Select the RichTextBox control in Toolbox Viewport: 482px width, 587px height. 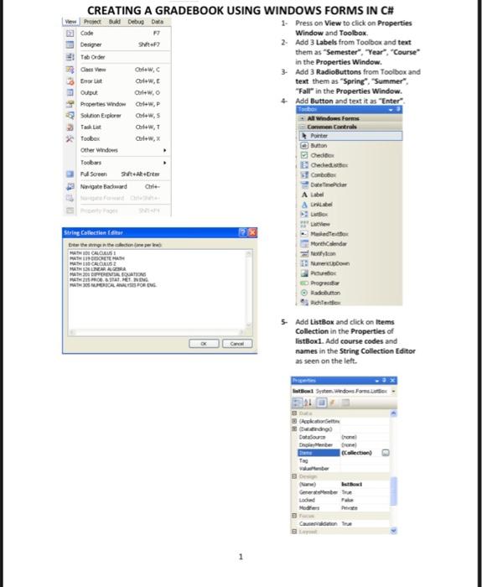click(x=350, y=302)
